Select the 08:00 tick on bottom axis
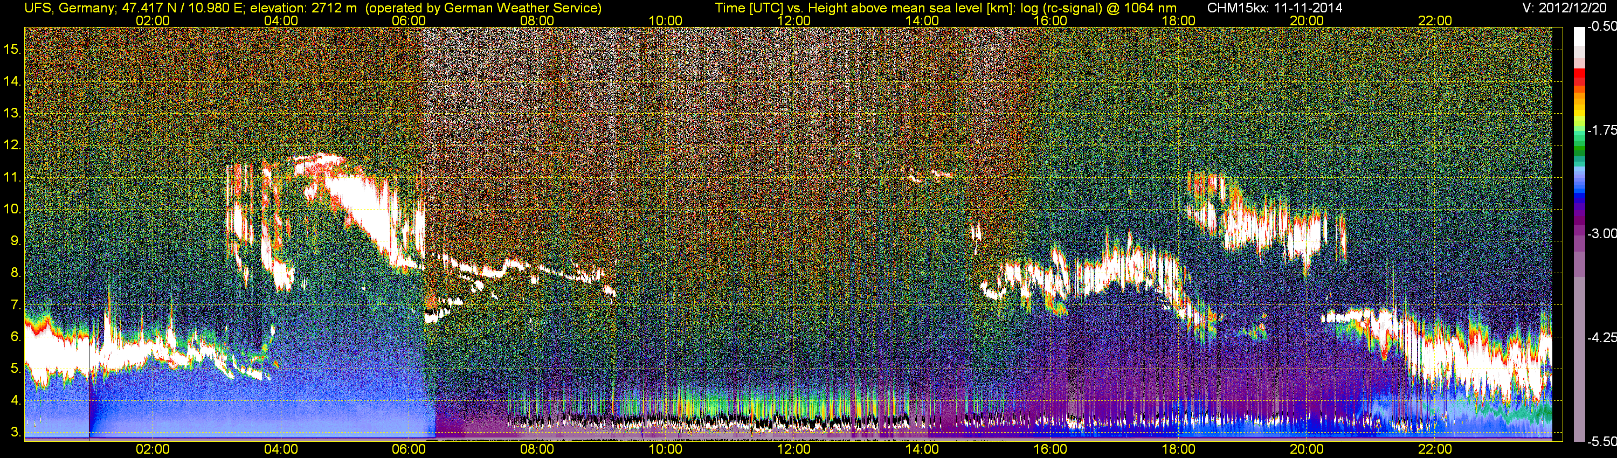Viewport: 1617px width, 458px height. coord(537,449)
